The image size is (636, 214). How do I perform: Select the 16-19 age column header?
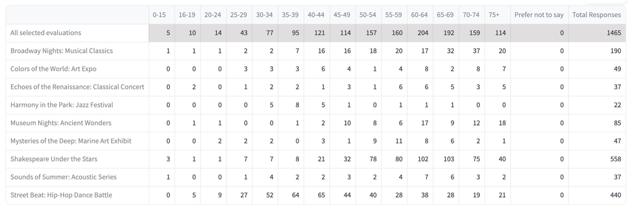tap(187, 15)
